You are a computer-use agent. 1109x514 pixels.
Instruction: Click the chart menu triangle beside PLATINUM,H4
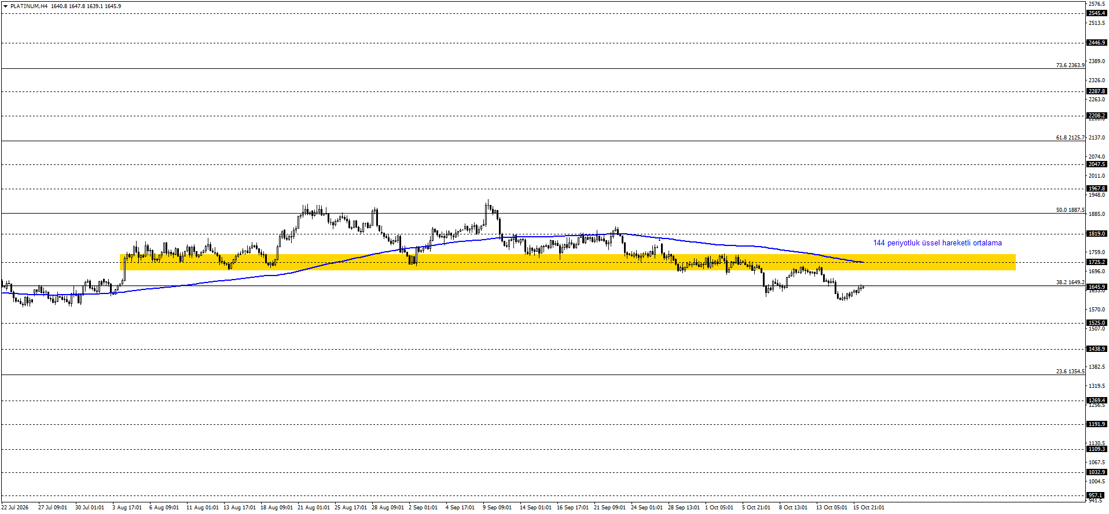coord(5,6)
